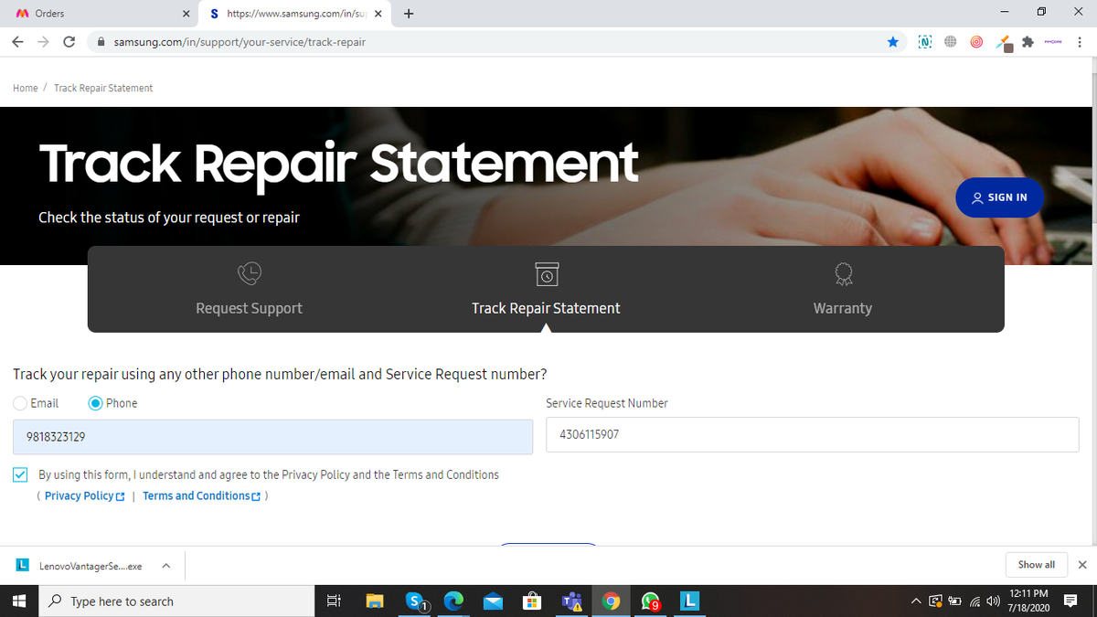Open the Chrome Extensions puzzle icon

click(x=1028, y=42)
